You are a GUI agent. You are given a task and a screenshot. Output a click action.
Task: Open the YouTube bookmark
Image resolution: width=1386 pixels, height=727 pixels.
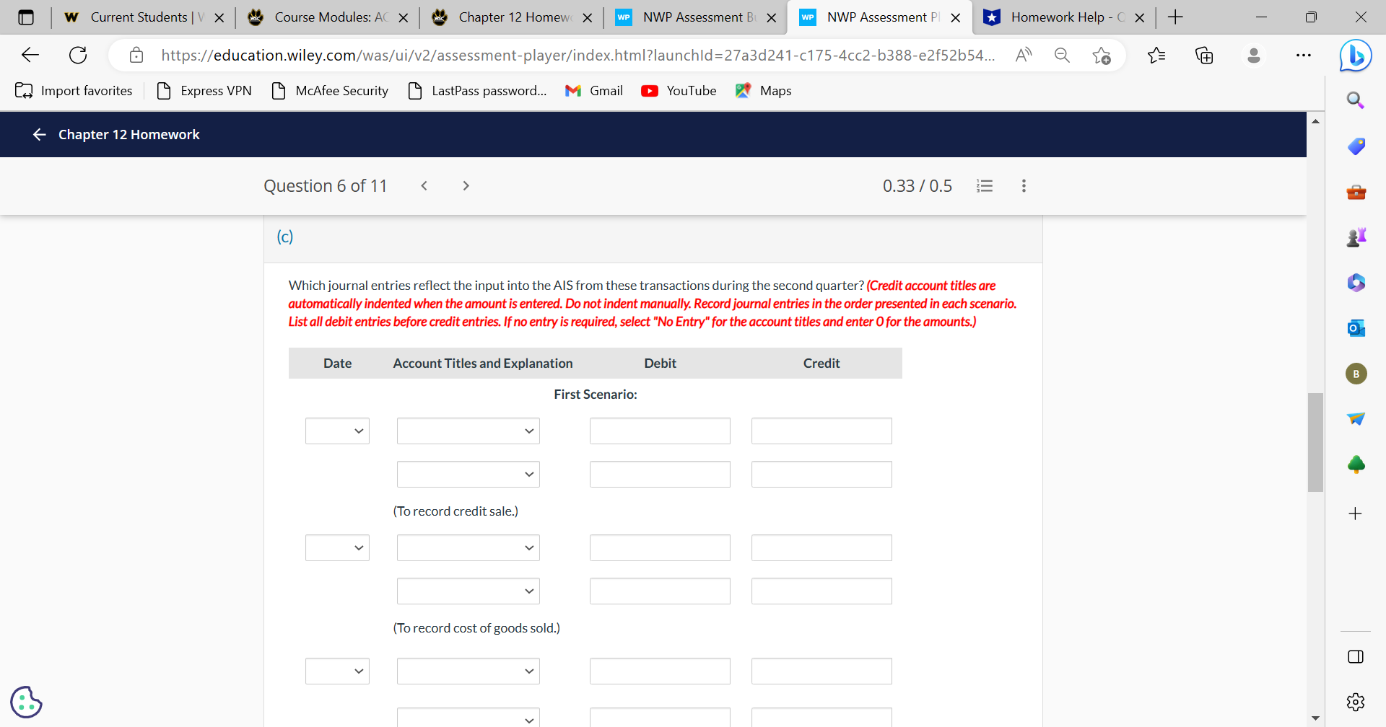tap(679, 91)
